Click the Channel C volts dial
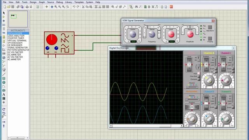This screenshot has width=249, height=140. (x=226, y=80)
